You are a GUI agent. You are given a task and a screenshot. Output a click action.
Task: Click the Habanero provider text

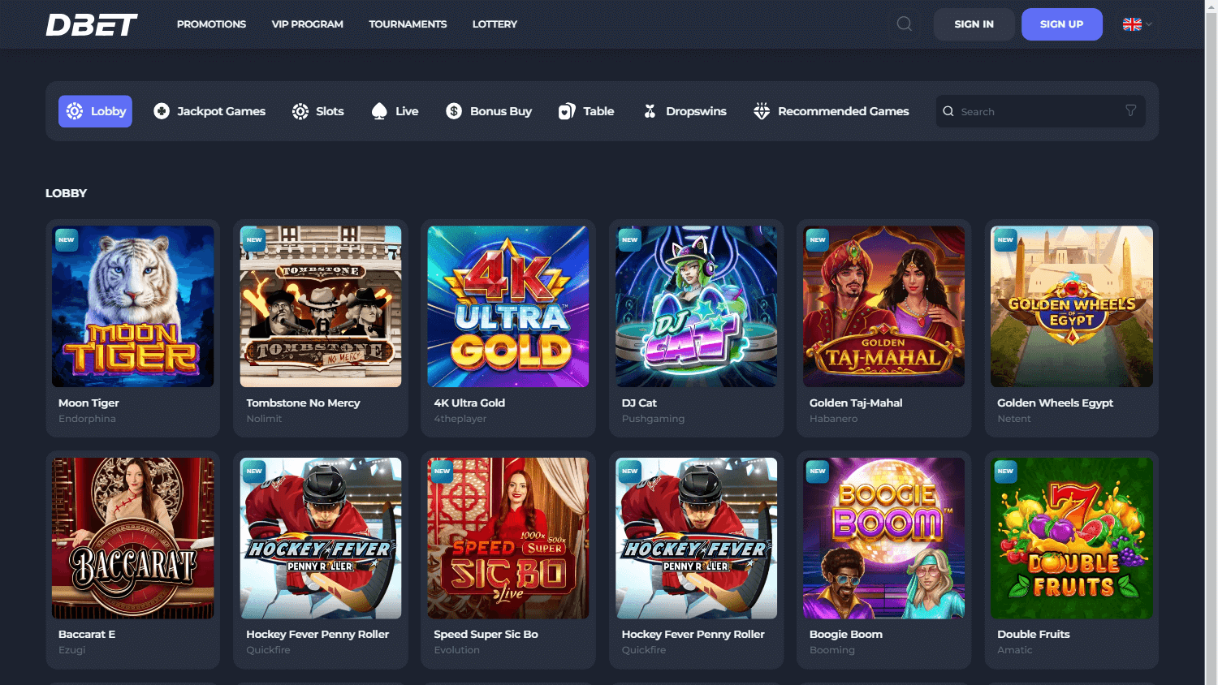click(x=833, y=419)
